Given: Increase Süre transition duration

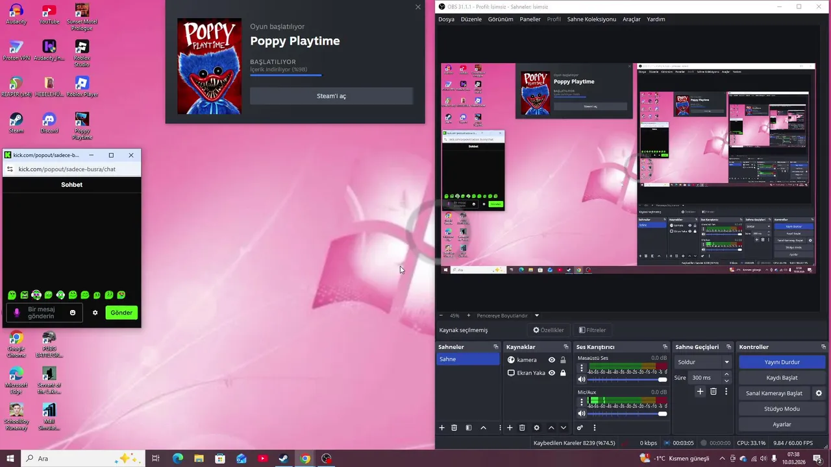Looking at the screenshot, I should tap(726, 375).
